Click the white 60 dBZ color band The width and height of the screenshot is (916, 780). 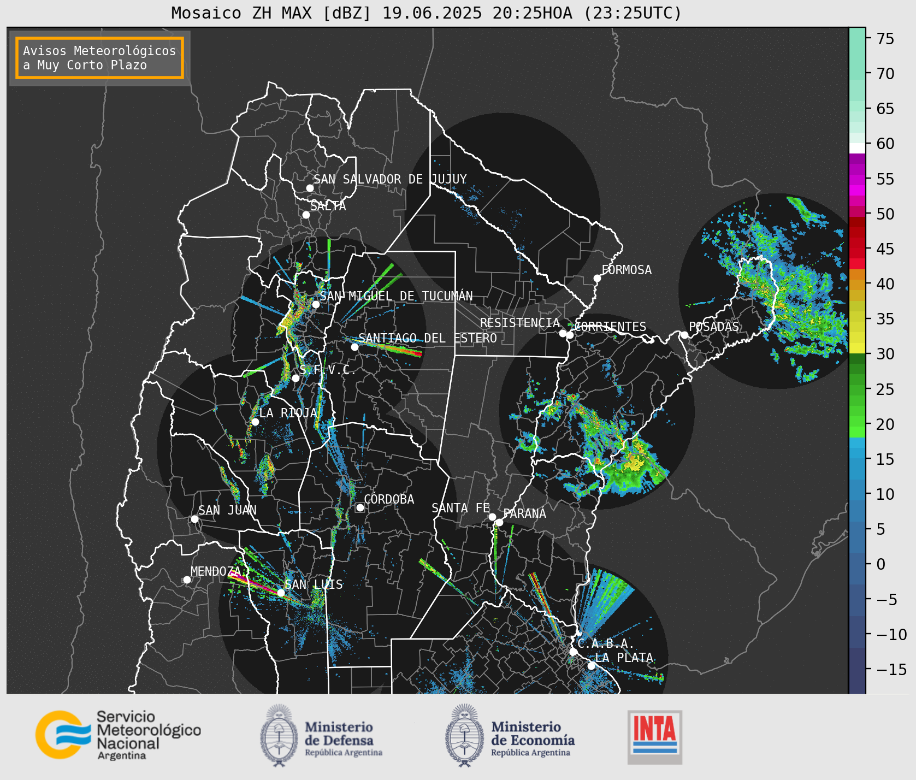click(x=857, y=148)
